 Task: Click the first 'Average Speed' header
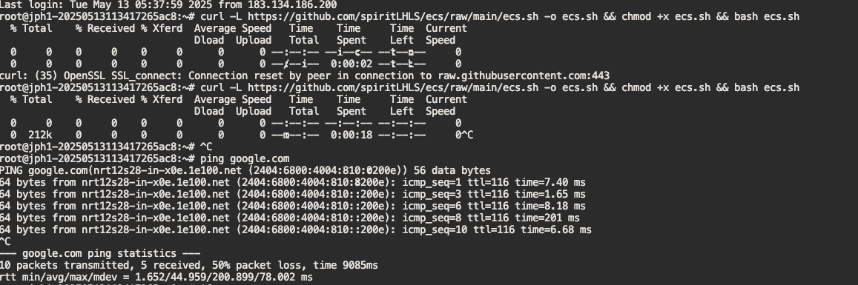[233, 28]
